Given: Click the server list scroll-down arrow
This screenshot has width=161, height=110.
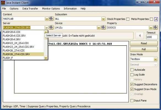Looking at the screenshot, I should (46, 58).
